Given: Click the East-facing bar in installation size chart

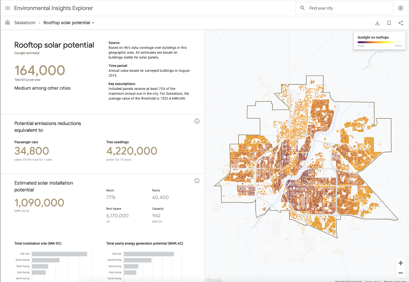Looking at the screenshot, I should [39, 272].
